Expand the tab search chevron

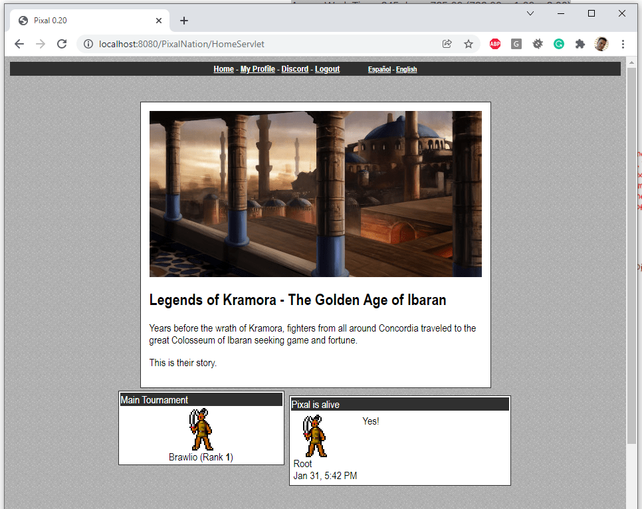point(530,13)
